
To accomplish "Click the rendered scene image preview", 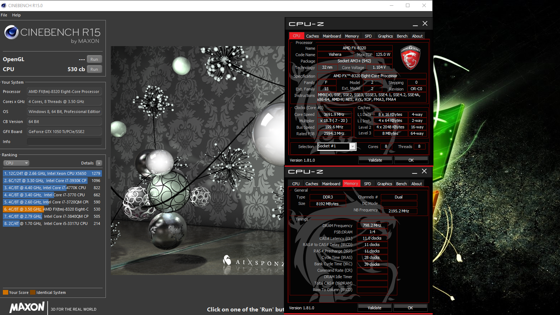I will click(197, 160).
